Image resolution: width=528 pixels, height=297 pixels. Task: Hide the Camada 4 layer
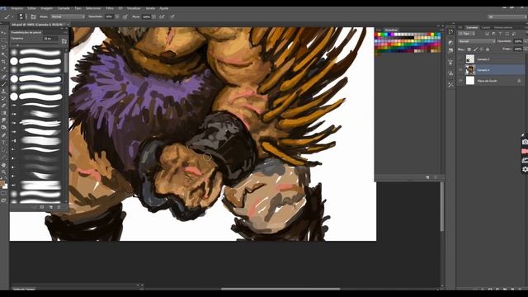click(460, 70)
